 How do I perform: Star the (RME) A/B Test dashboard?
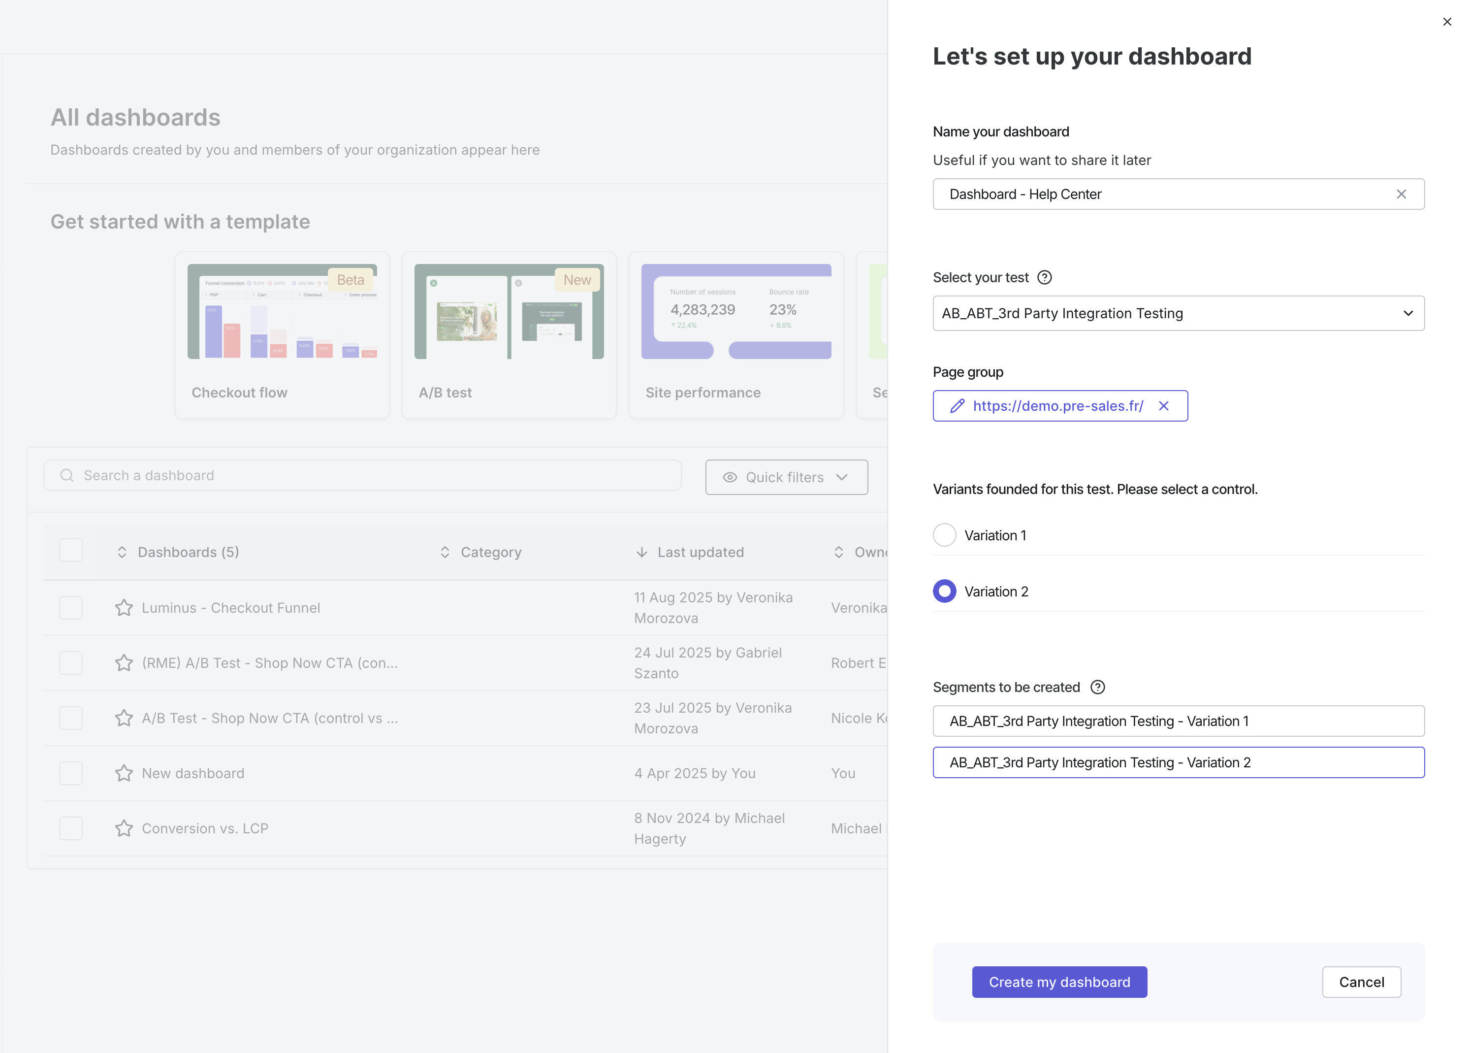[124, 663]
